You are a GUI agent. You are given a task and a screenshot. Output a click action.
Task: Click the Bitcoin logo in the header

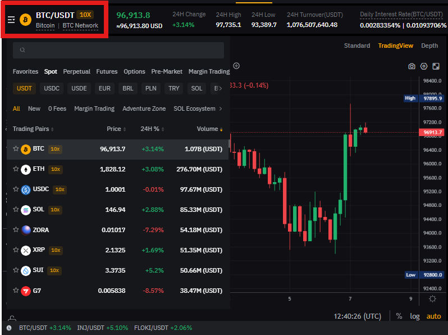pyautogui.click(x=25, y=20)
